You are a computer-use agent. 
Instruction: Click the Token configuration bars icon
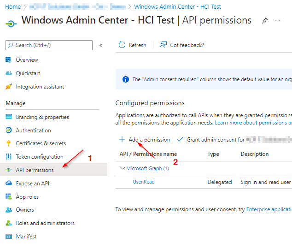(9, 157)
